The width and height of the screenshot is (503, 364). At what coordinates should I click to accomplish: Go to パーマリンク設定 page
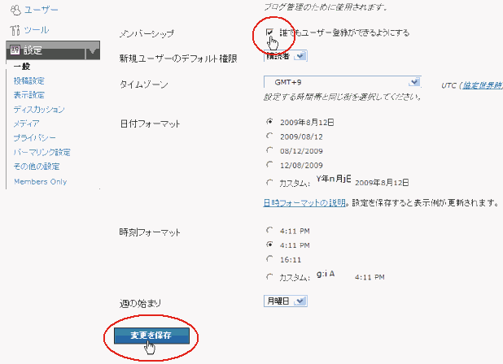pos(42,153)
